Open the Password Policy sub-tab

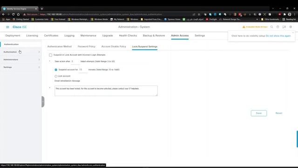tap(87, 47)
